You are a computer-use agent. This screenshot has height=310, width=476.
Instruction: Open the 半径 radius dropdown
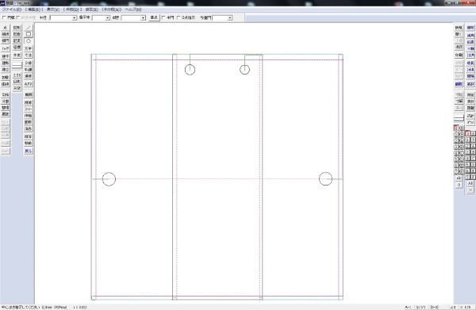pos(74,18)
